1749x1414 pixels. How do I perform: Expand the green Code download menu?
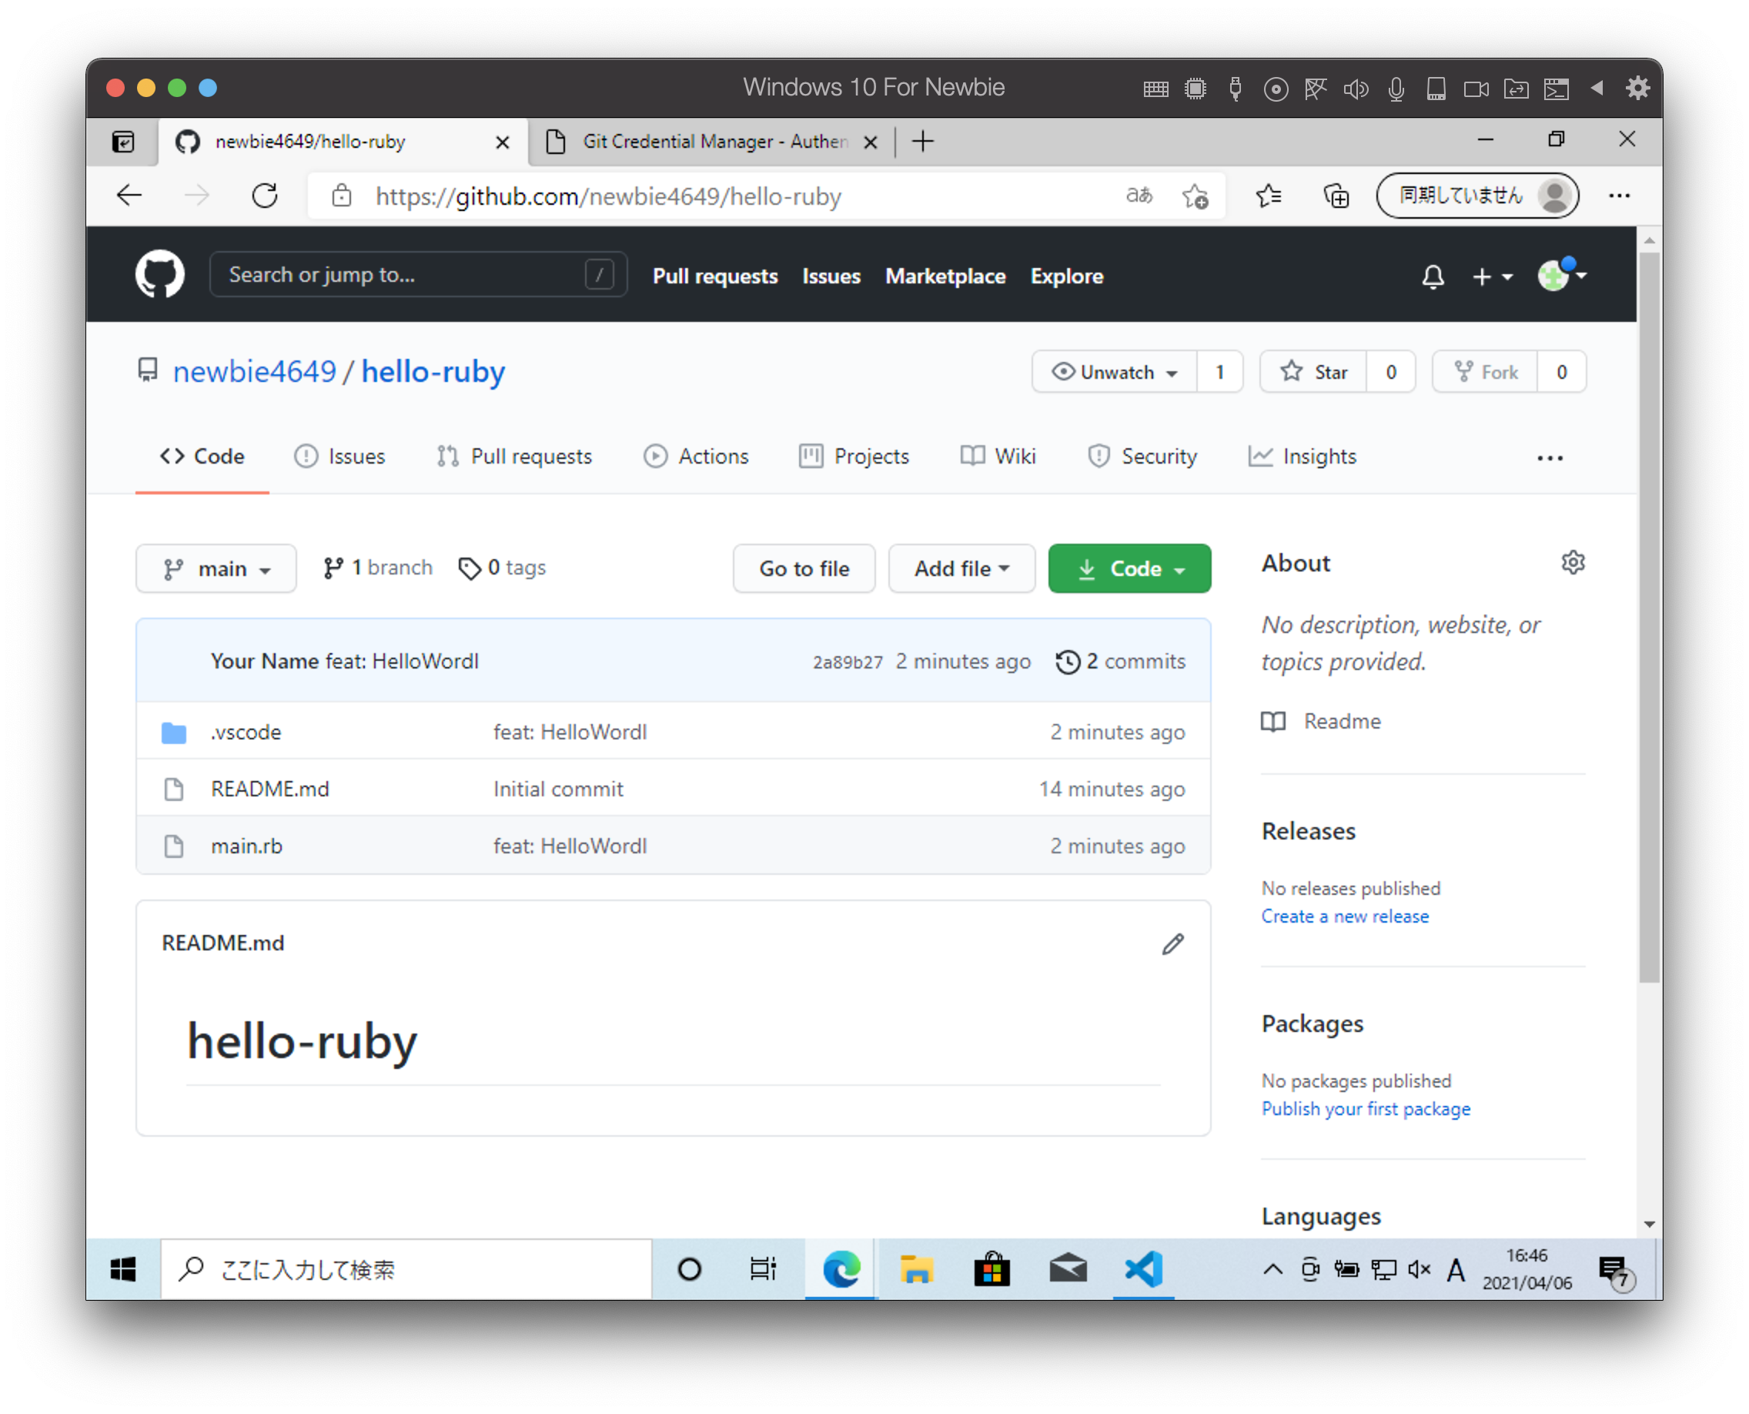point(1129,568)
